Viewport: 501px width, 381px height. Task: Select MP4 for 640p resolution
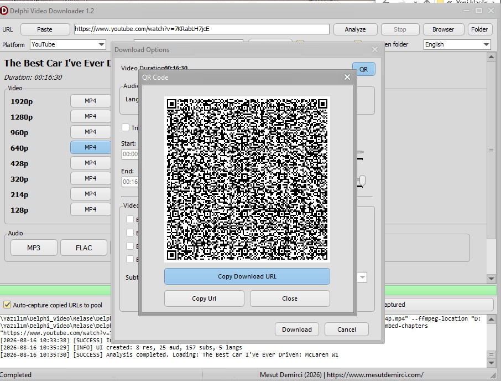pos(91,147)
